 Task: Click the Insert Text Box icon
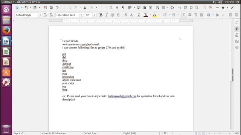(151, 7)
